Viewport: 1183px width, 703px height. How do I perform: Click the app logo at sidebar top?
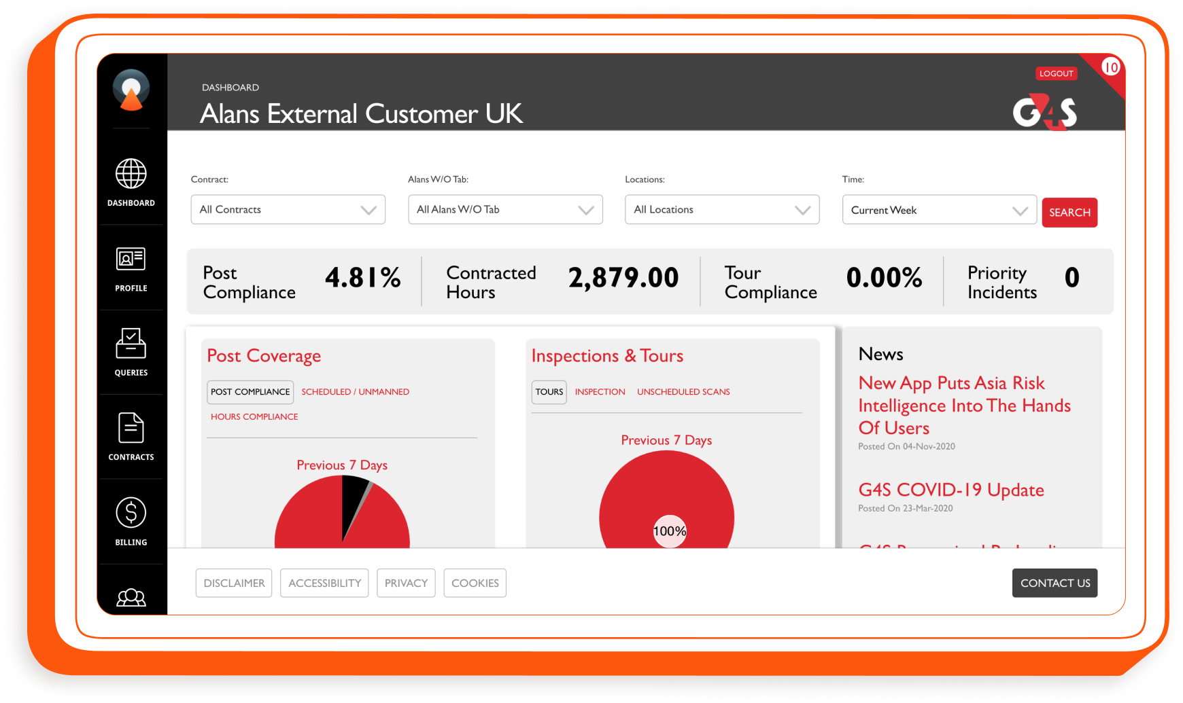[x=131, y=90]
